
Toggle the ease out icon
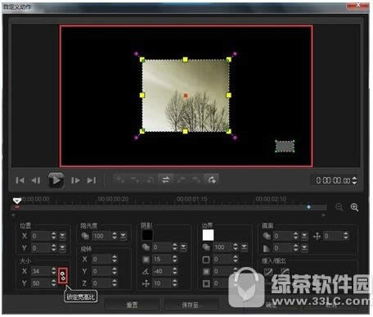285,272
